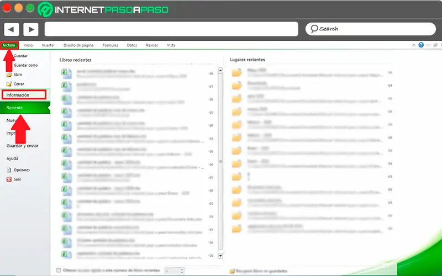The image size is (442, 276).
Task: Open the topmost Excel file icon in Libros recientes
Action: [66, 73]
